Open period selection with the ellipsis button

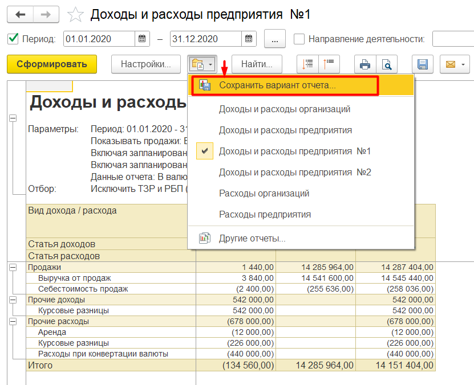[275, 39]
